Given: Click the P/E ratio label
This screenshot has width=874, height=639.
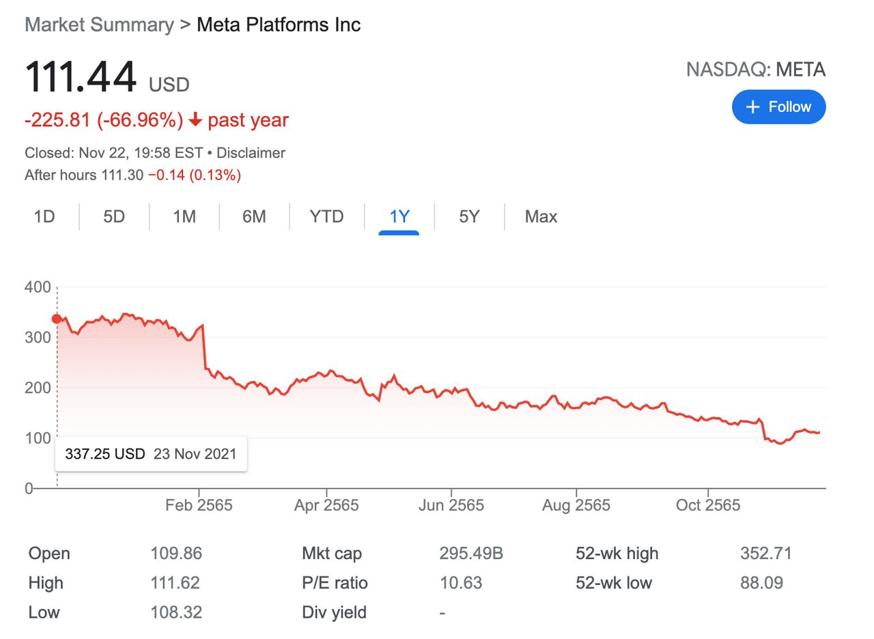Looking at the screenshot, I should (x=335, y=583).
